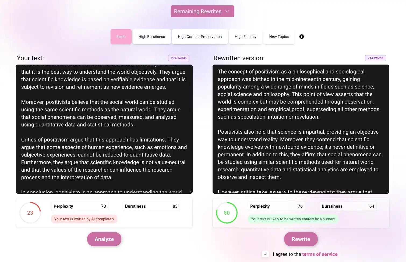Select the Basic rewrite mode
The width and height of the screenshot is (406, 262).
pyautogui.click(x=121, y=37)
